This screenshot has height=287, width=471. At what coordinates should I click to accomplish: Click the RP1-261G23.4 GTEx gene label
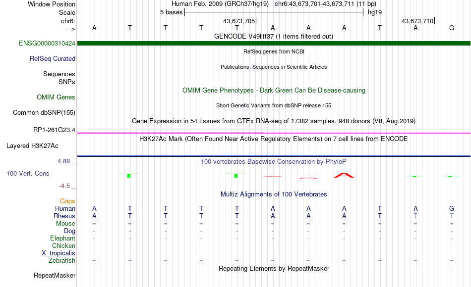tap(55, 130)
